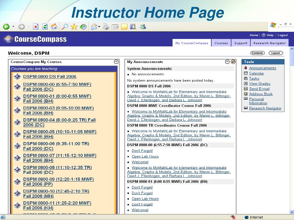294x220 pixels.
Task: Click the browser Home icon
Action: click(54, 27)
